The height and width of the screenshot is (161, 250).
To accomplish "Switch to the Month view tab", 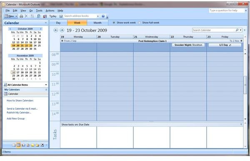I will (x=97, y=23).
